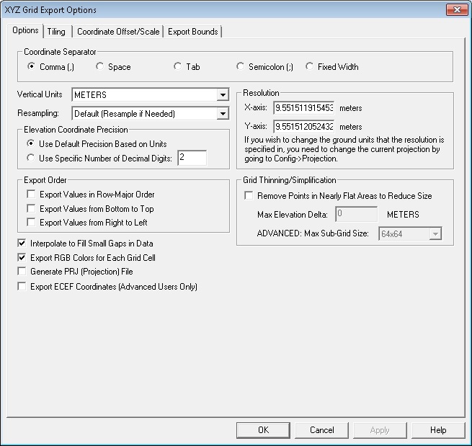
Task: Check Export Values from Bottom to Top
Action: 31,209
